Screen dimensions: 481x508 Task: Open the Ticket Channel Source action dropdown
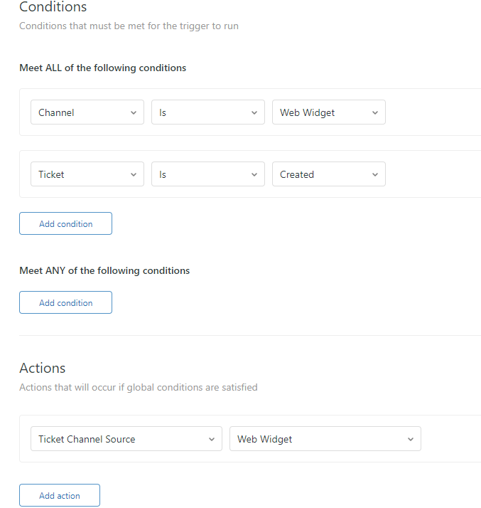126,439
